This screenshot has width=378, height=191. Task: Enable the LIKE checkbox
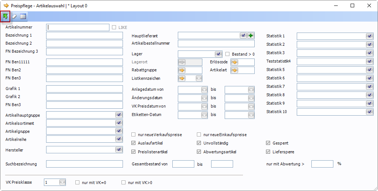coord(114,27)
